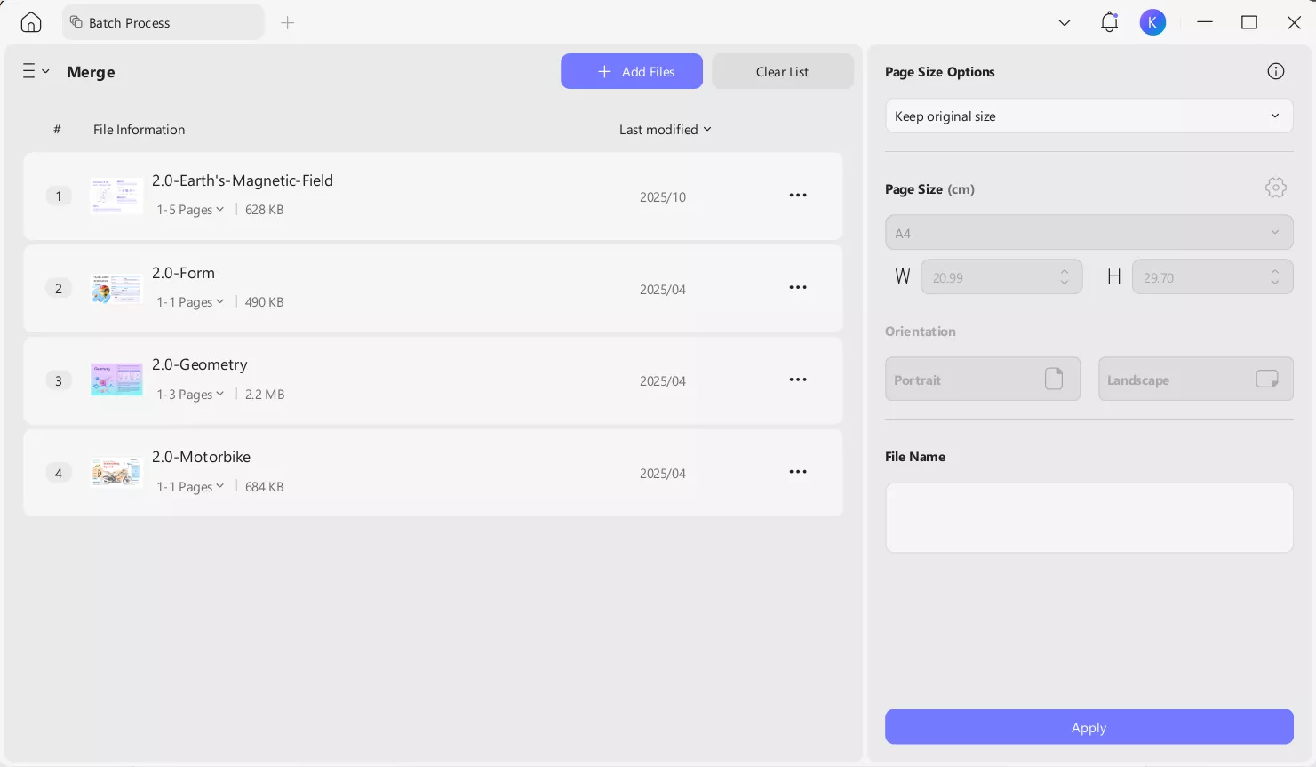Open the Last modified sort dropdown
The height and width of the screenshot is (767, 1316).
[x=665, y=130]
